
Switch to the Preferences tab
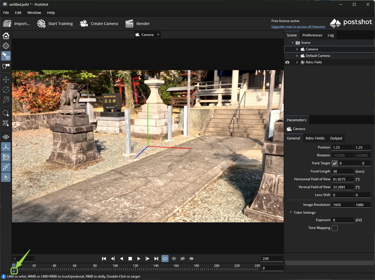pos(312,35)
